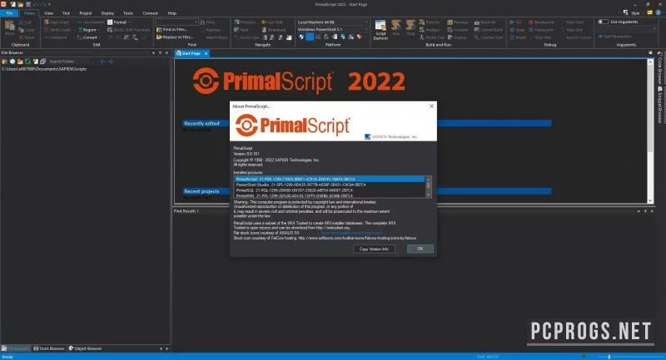
Task: Open the File Browser panel options arrow
Action: coord(153,53)
